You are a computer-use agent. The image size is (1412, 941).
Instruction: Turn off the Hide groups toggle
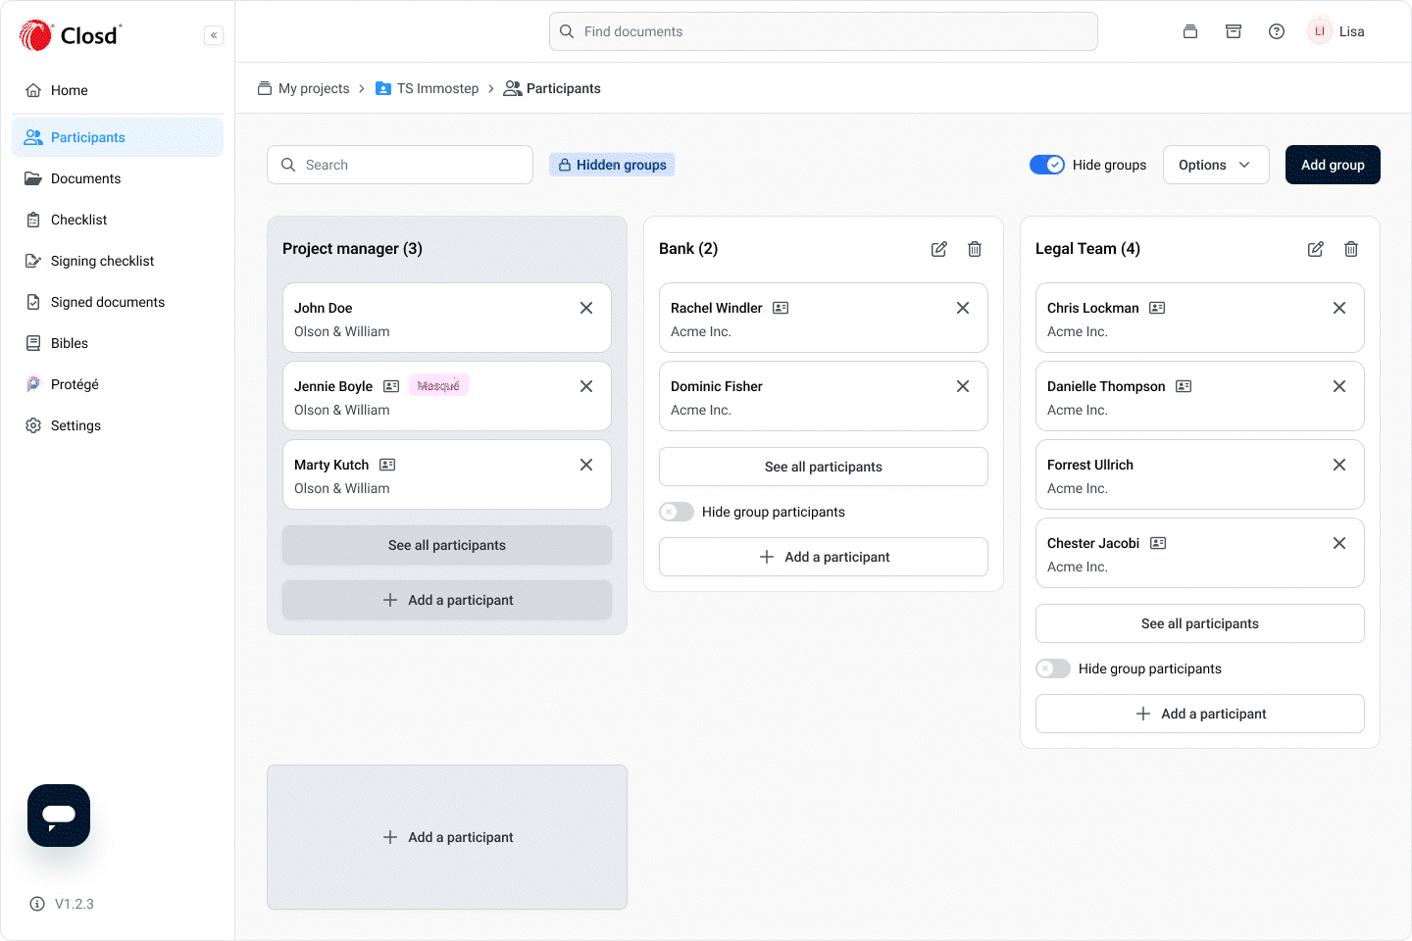1046,165
